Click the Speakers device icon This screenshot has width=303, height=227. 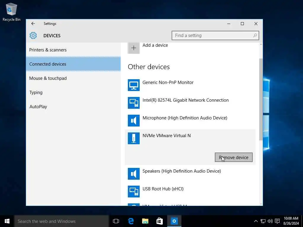point(134,174)
